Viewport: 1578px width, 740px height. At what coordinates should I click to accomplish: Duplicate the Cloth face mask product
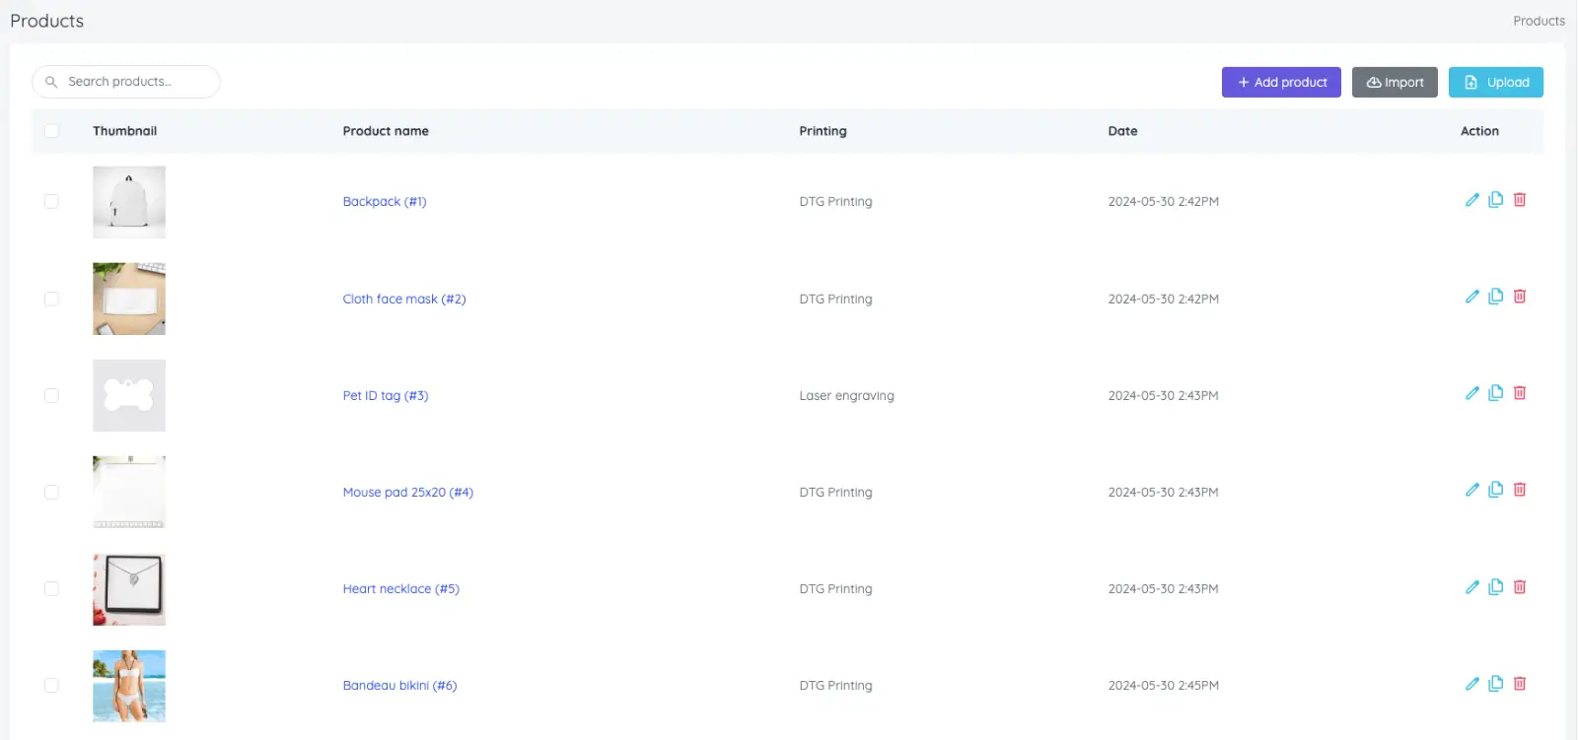1496,297
